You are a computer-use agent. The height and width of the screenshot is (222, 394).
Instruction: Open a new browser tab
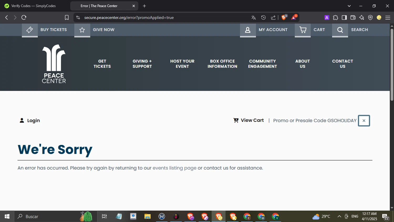click(x=144, y=6)
